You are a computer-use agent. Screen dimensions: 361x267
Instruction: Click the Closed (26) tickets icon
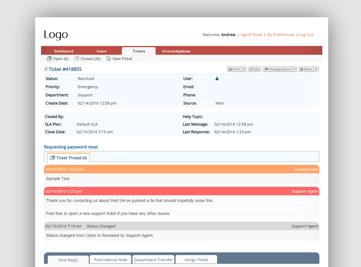(x=77, y=59)
